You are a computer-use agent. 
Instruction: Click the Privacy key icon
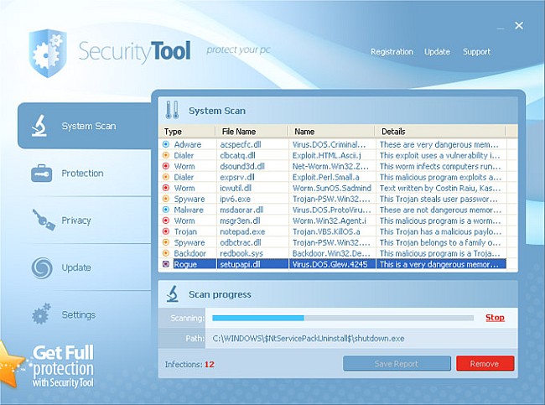point(40,221)
